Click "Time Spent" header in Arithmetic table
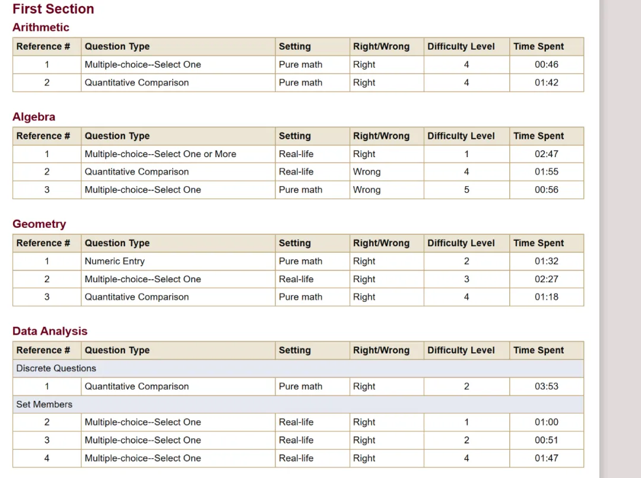 click(x=538, y=47)
